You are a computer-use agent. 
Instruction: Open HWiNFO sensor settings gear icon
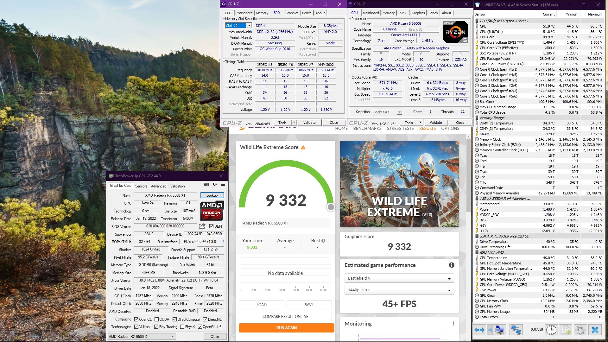click(580, 330)
